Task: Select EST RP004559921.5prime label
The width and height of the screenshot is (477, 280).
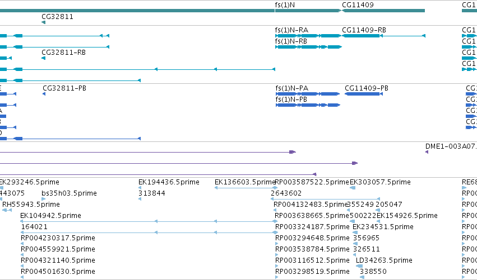Action: [x=58, y=249]
